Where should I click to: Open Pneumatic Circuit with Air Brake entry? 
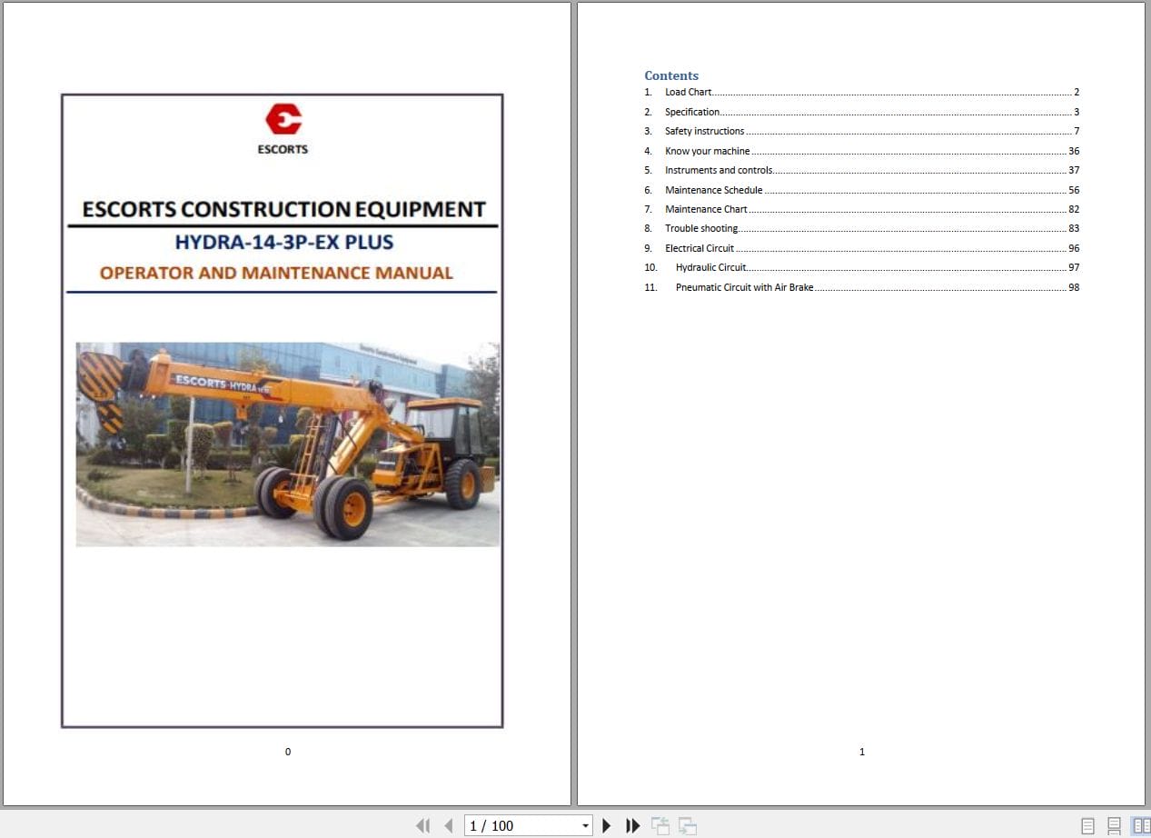[x=862, y=287]
